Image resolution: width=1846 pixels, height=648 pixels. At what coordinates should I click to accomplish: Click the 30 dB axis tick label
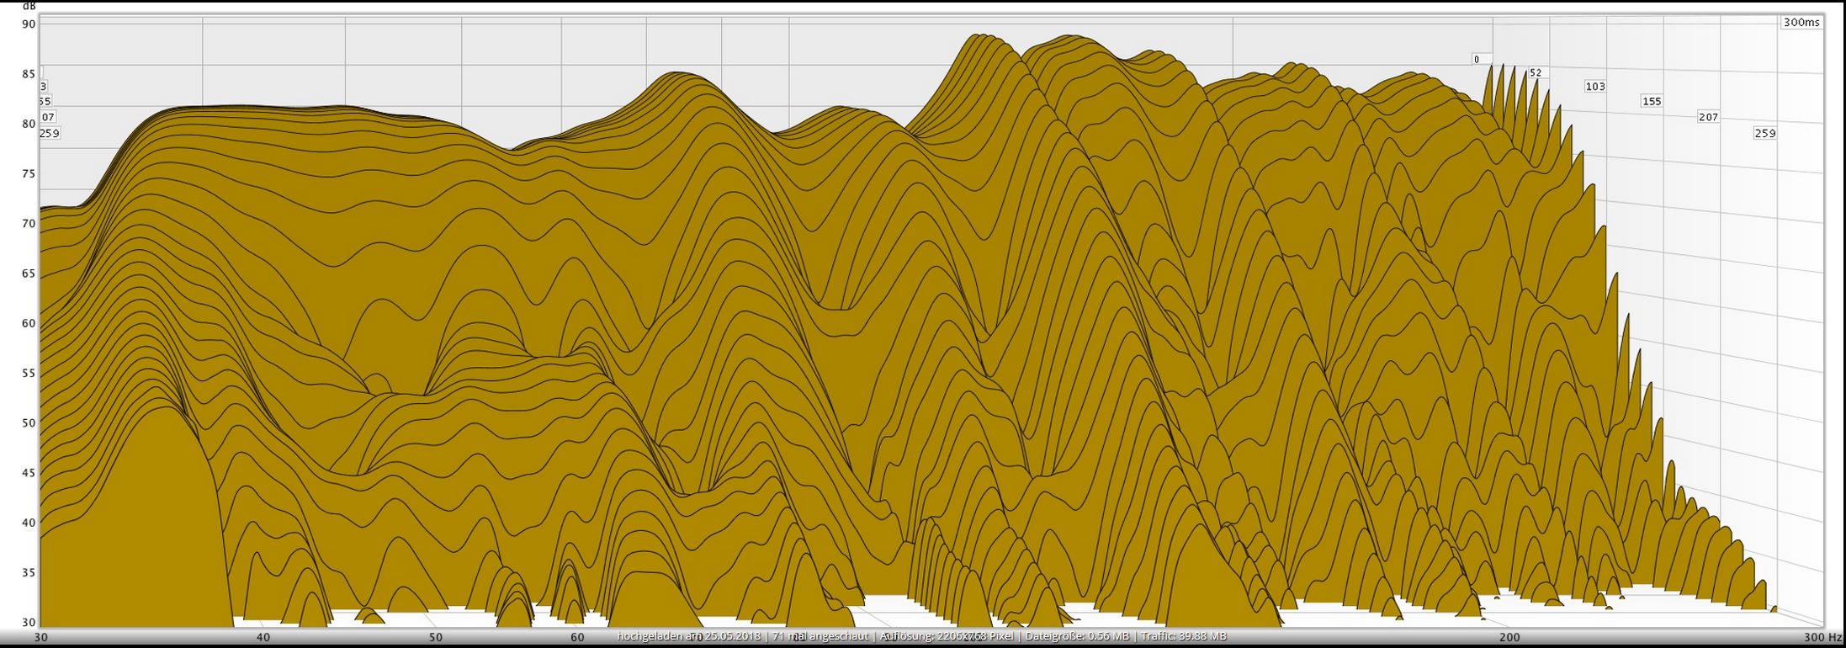tap(29, 623)
